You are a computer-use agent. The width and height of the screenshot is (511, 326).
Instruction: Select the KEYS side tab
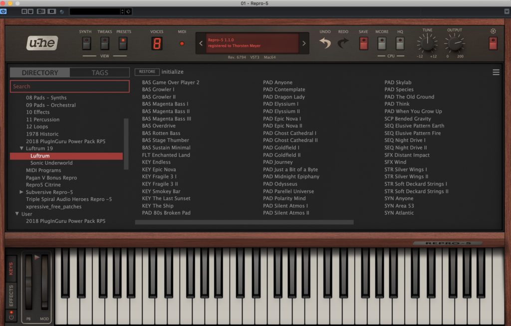coord(11,269)
